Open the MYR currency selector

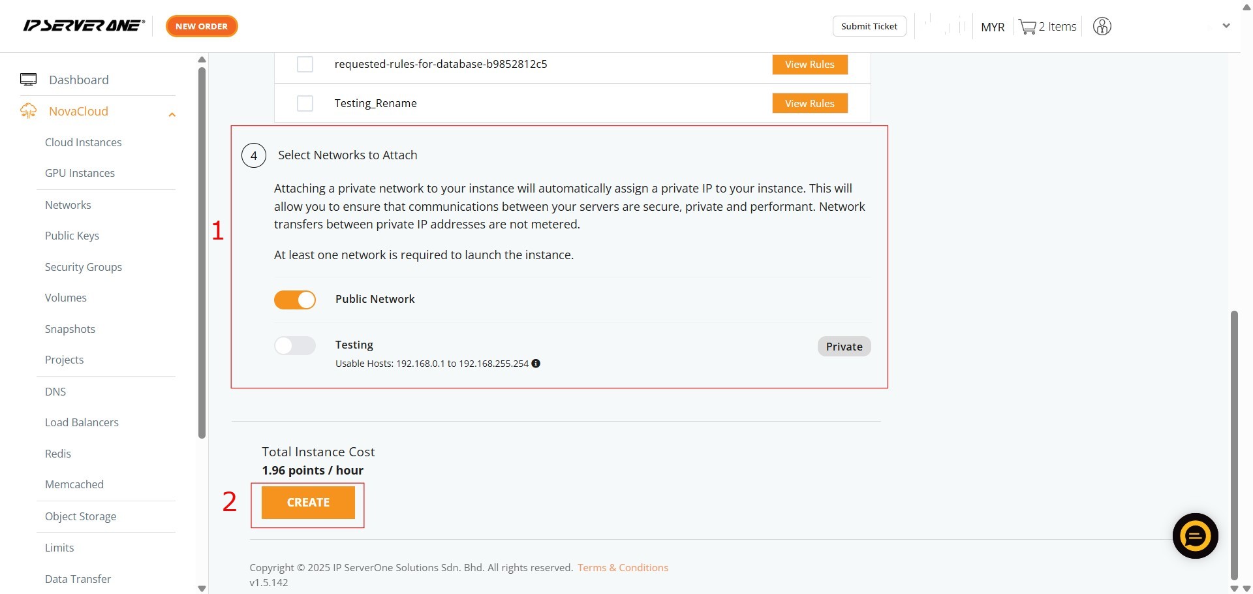click(x=992, y=27)
